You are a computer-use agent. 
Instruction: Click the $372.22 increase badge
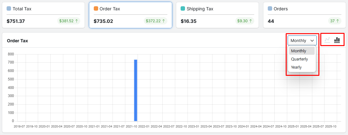[x=155, y=21]
